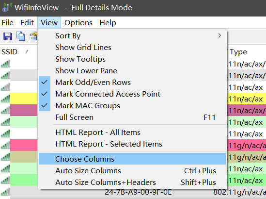Screen dimensions: 266x199
Task: Enable Show Lower Pane
Action: (132, 71)
